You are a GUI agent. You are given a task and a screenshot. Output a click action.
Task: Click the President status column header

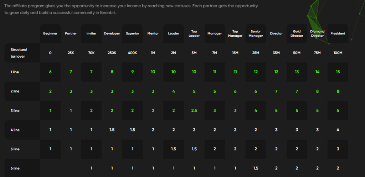coord(338,33)
